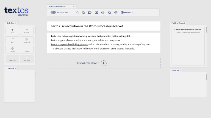The image size is (211, 118).
Task: Click the 'Click to Learn How >>' link
Action: click(87, 63)
